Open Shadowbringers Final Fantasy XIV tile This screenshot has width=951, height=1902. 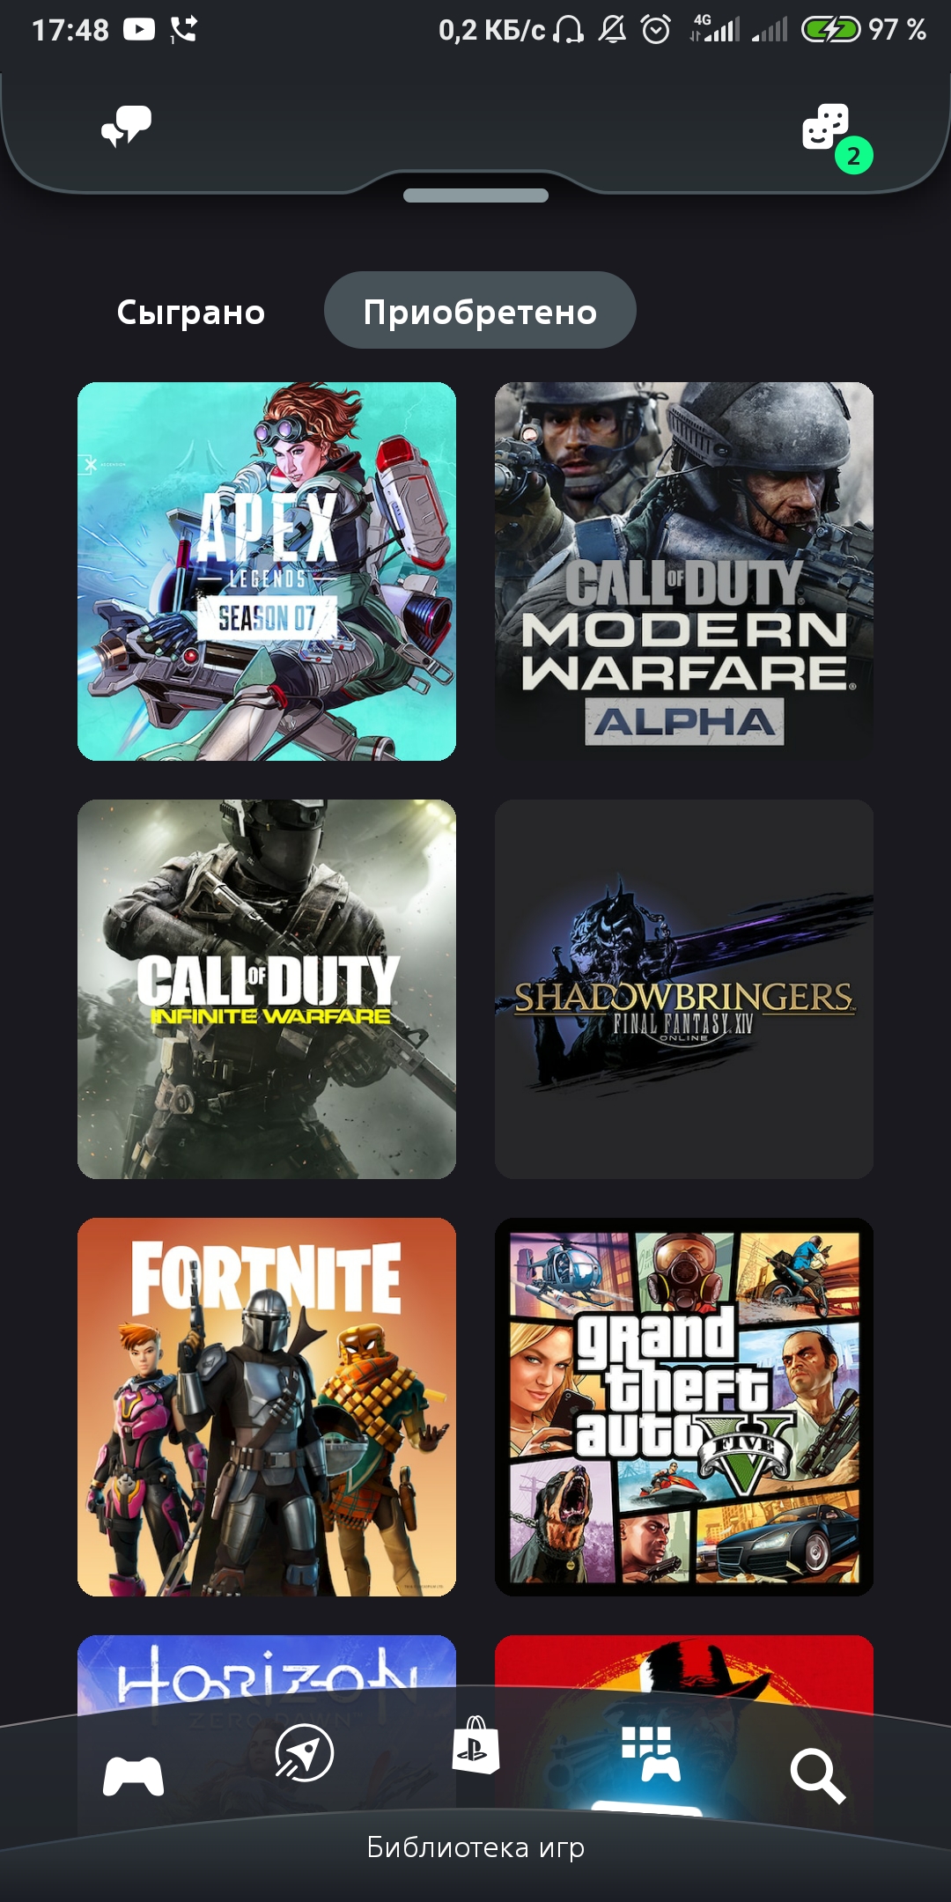point(684,989)
